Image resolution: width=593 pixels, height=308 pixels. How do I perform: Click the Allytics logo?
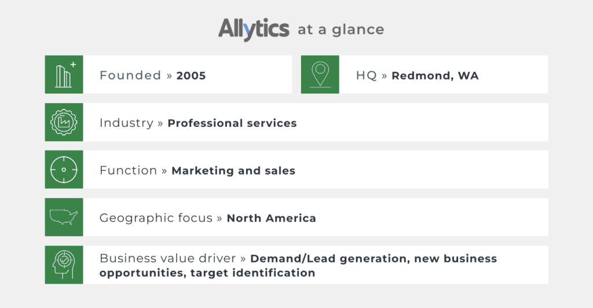click(254, 29)
